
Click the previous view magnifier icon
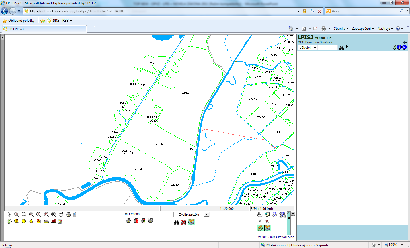click(x=54, y=214)
